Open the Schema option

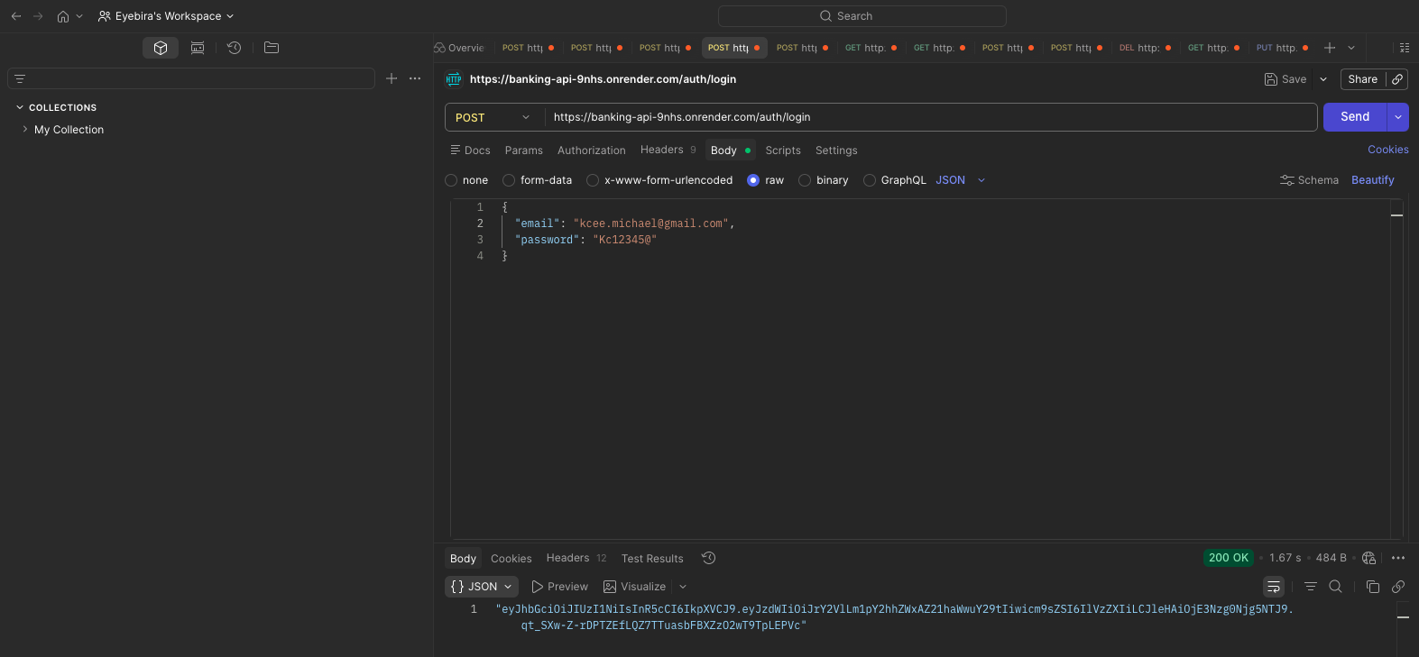pos(1309,180)
